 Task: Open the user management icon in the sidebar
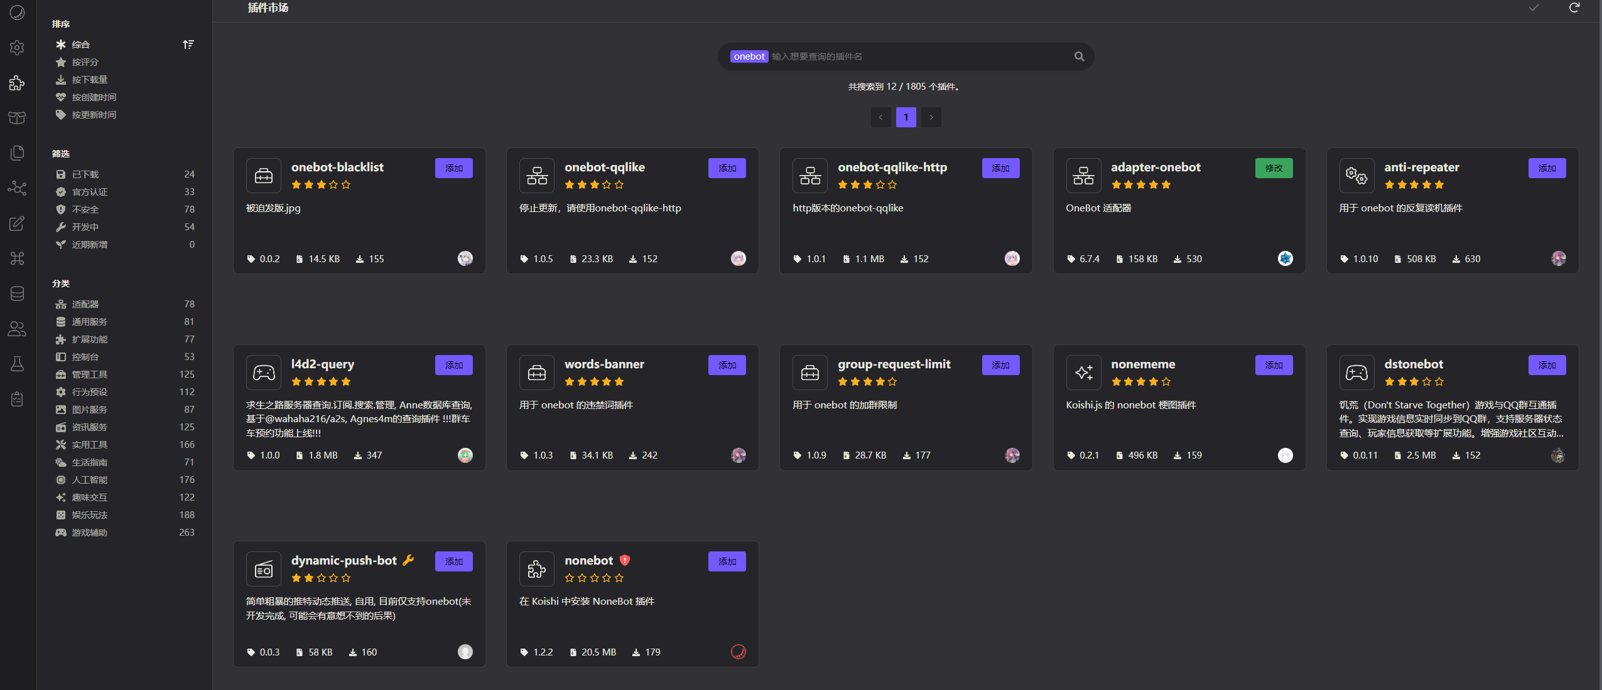click(17, 329)
